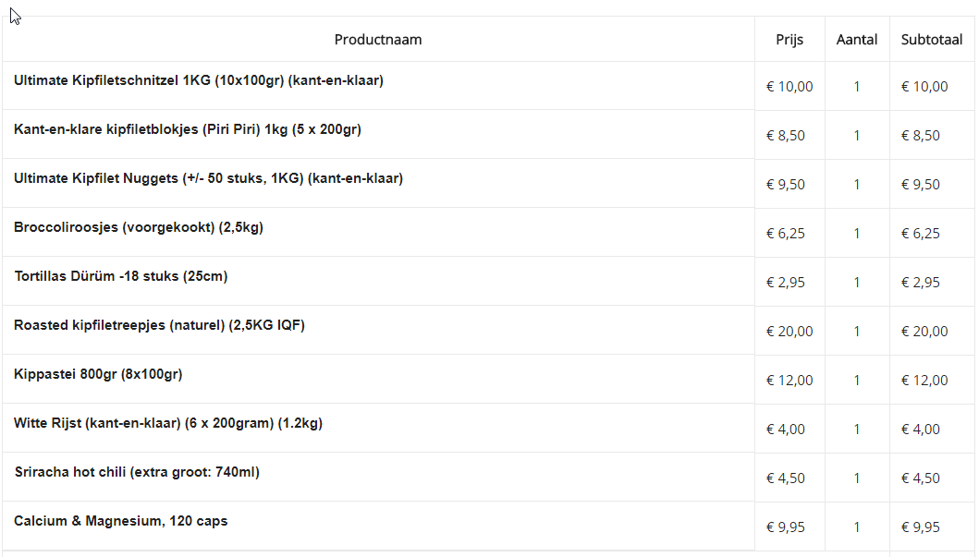Open Kant-en-klare kipfiletblokjes Piri Piri product
This screenshot has height=557, width=979.
coord(188,129)
